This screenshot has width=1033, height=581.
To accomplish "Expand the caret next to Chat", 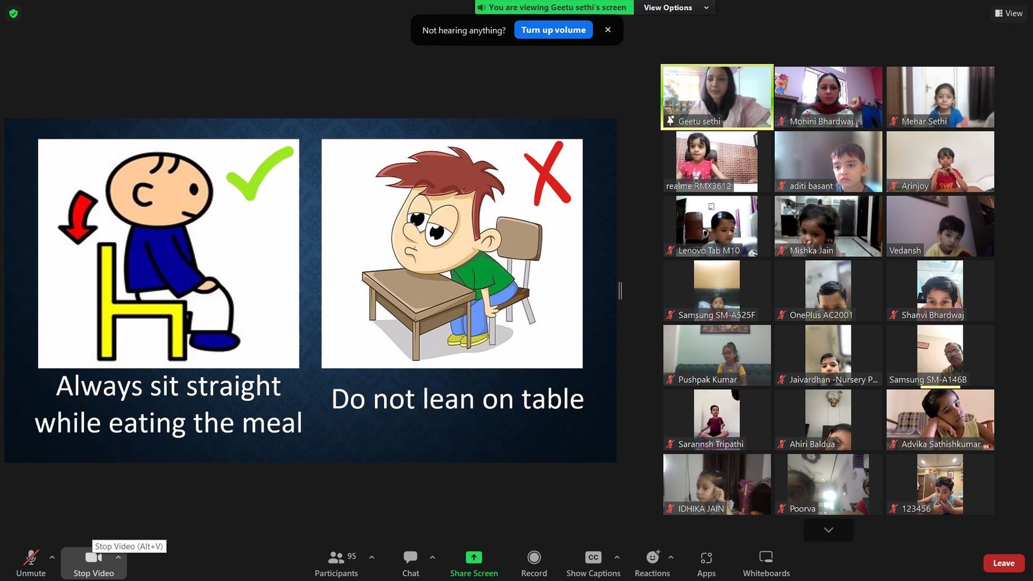I will pos(433,557).
